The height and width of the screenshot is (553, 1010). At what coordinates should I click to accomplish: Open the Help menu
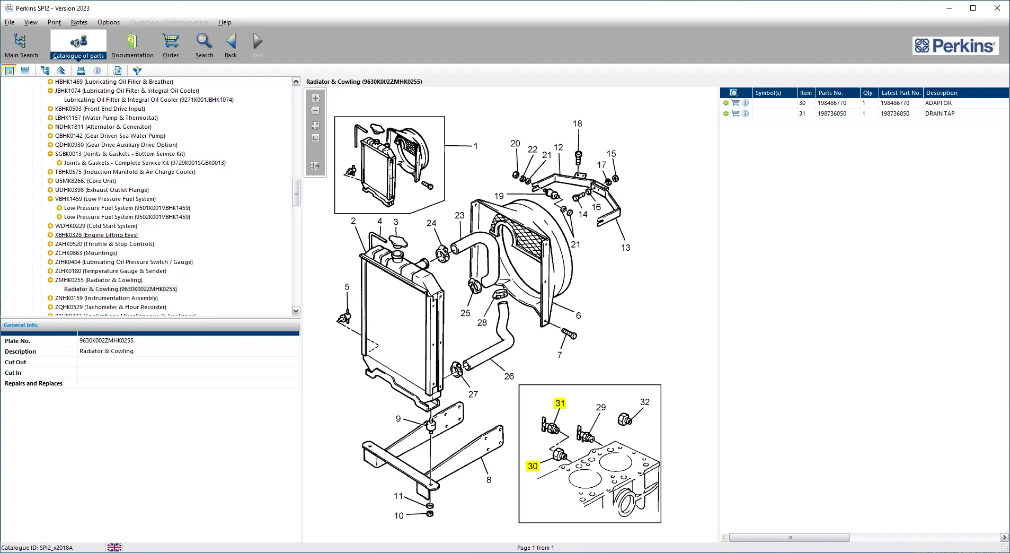(225, 22)
